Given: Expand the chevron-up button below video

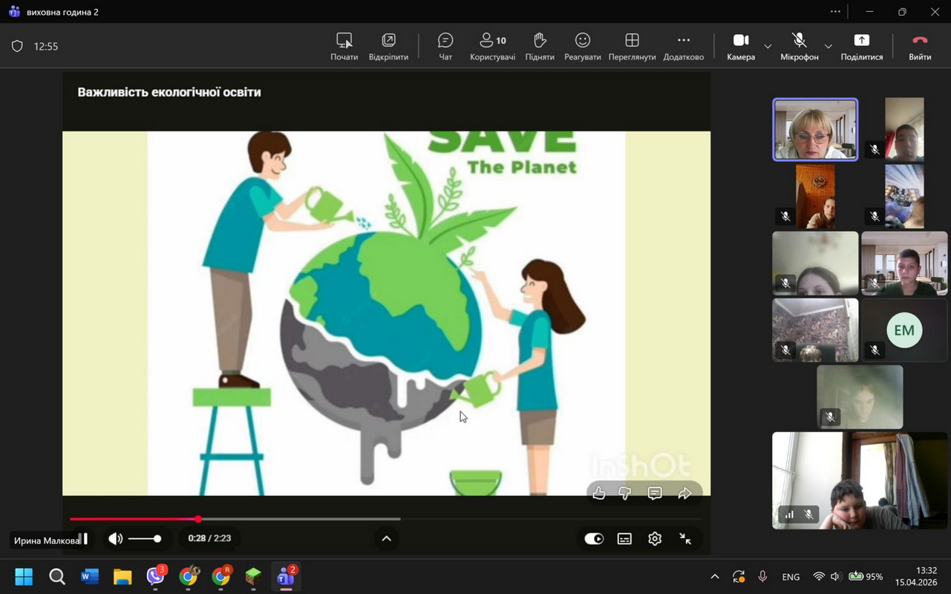Looking at the screenshot, I should (386, 539).
